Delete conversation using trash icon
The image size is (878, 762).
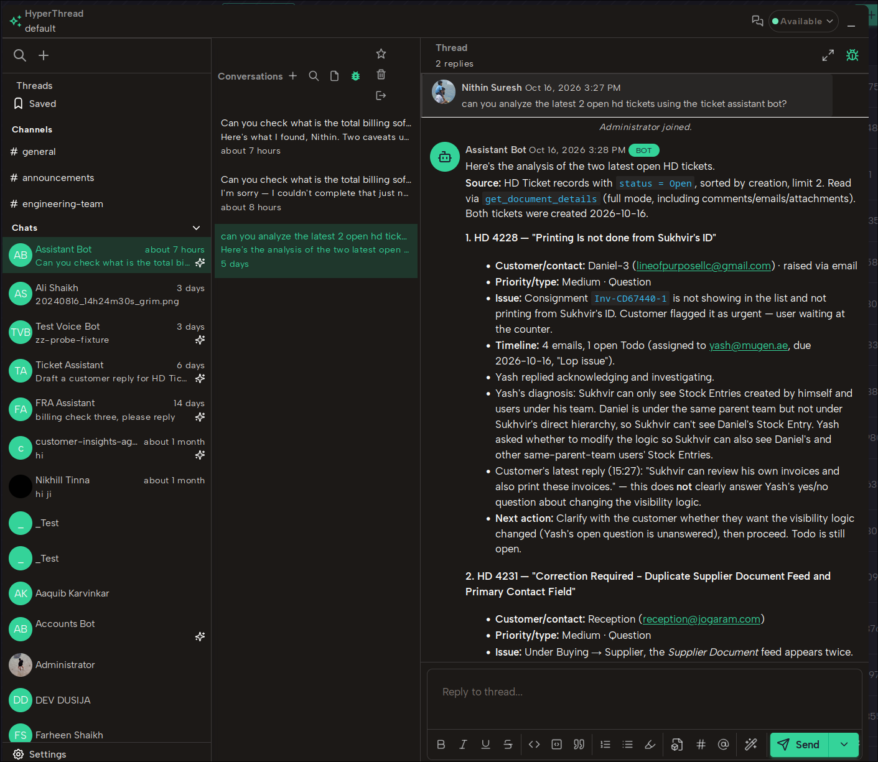381,75
